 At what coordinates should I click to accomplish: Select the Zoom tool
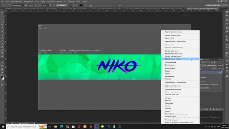pos(2,72)
